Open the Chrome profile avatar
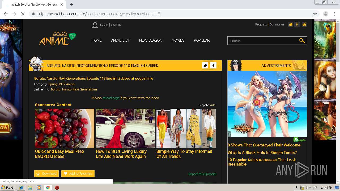This screenshot has width=340, height=191. [325, 14]
